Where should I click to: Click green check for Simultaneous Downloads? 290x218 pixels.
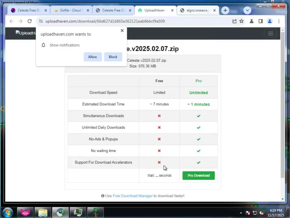199,116
